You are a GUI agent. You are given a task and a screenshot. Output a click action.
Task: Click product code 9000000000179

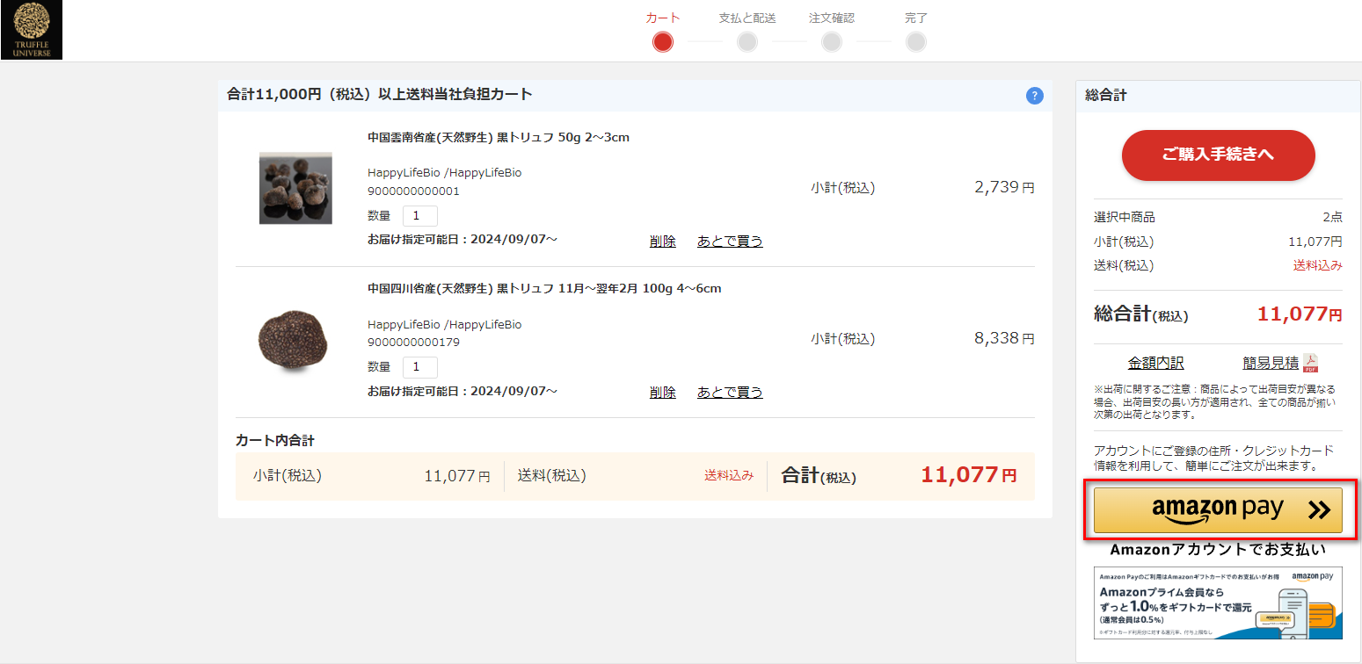(413, 343)
